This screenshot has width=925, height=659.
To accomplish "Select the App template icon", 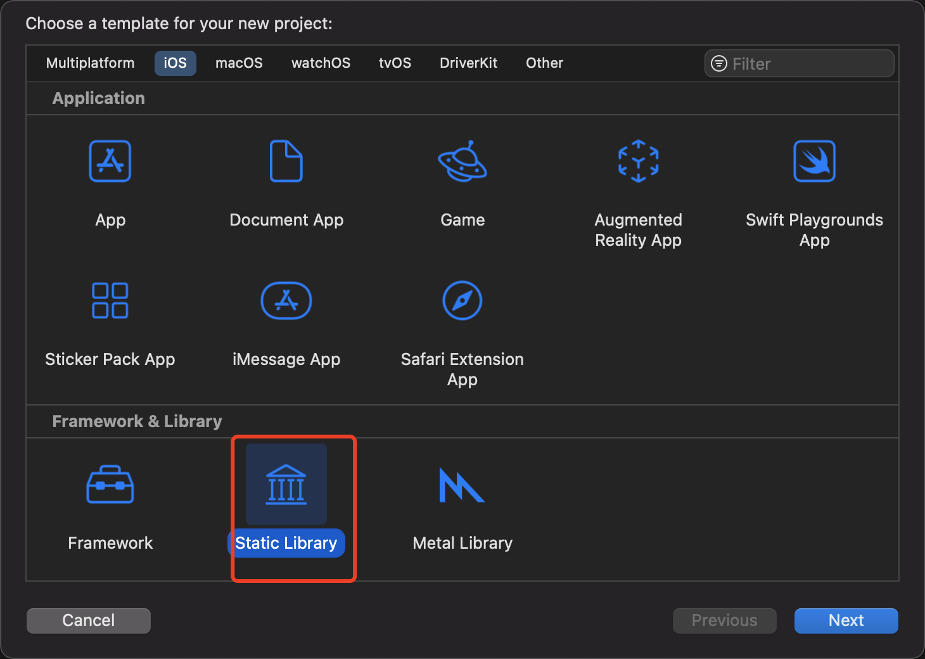I will (x=110, y=161).
